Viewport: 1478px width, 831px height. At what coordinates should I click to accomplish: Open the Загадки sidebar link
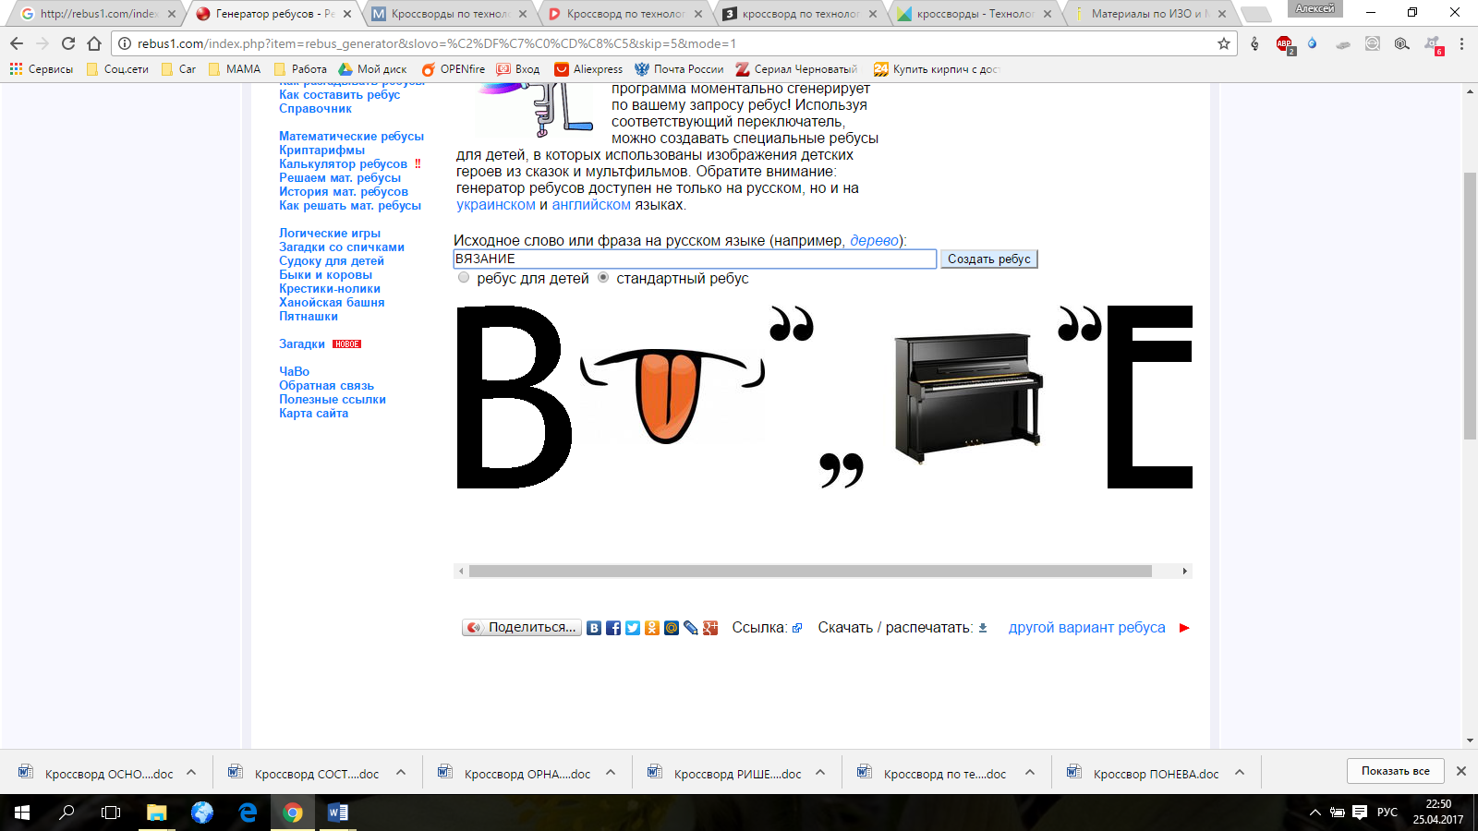click(302, 344)
